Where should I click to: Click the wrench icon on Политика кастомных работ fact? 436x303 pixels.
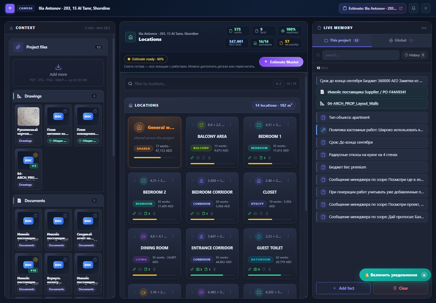pyautogui.click(x=323, y=130)
